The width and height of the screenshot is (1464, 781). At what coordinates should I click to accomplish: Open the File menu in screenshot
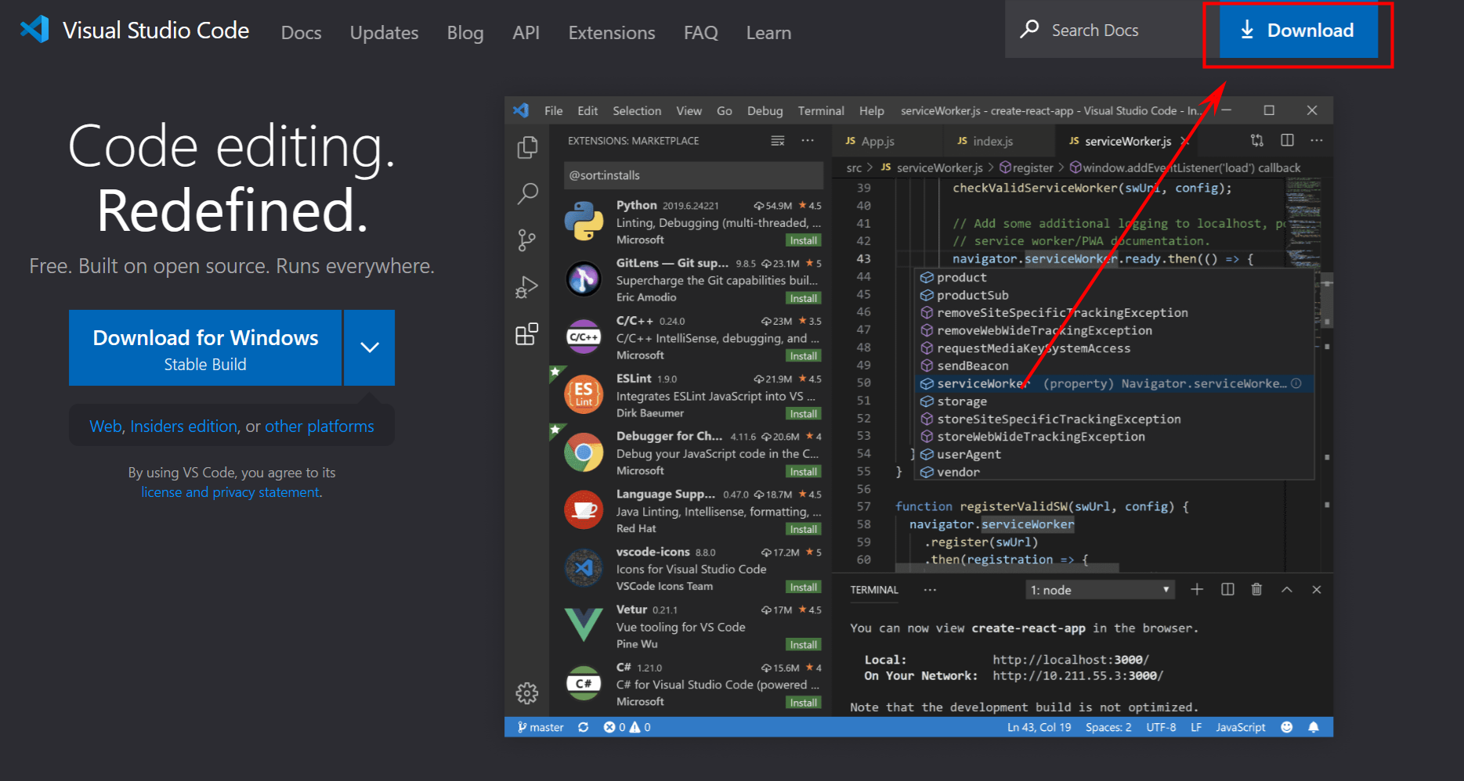(x=554, y=111)
